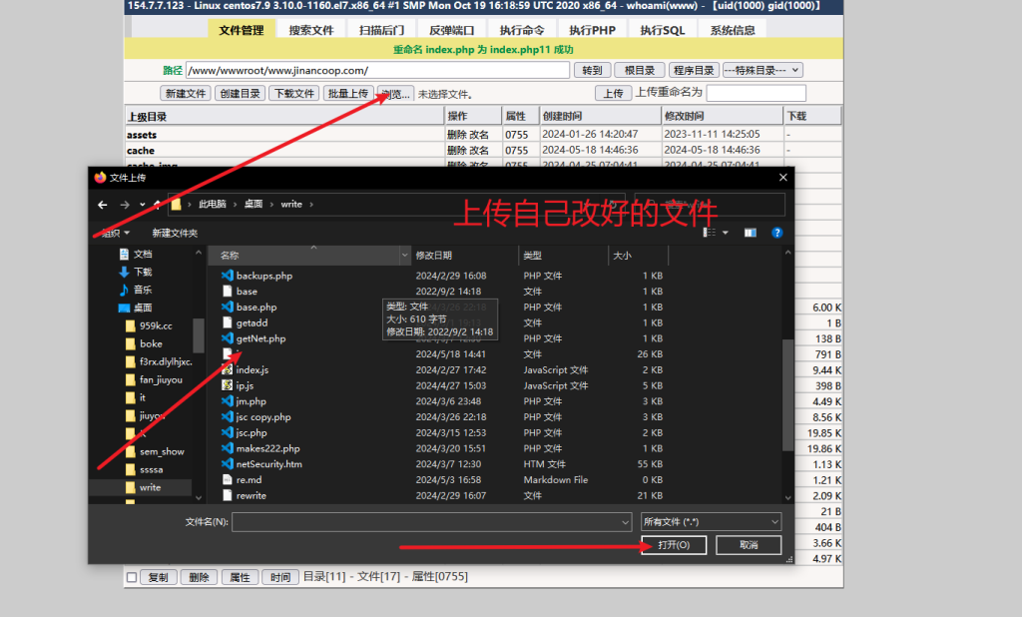Toggle the preview pane icon
1022x617 pixels.
(751, 233)
